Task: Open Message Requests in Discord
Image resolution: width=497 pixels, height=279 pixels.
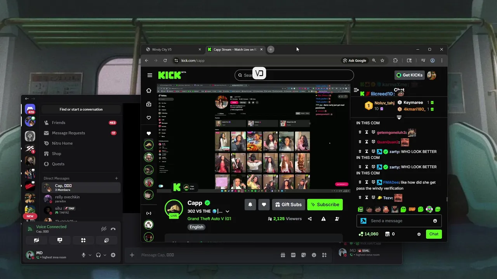Action: pos(81,133)
